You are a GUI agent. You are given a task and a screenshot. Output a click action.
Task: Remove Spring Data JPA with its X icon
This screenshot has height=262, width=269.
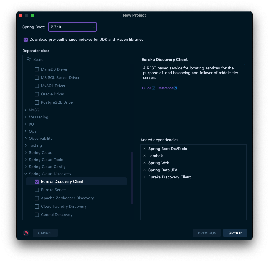(x=145, y=170)
